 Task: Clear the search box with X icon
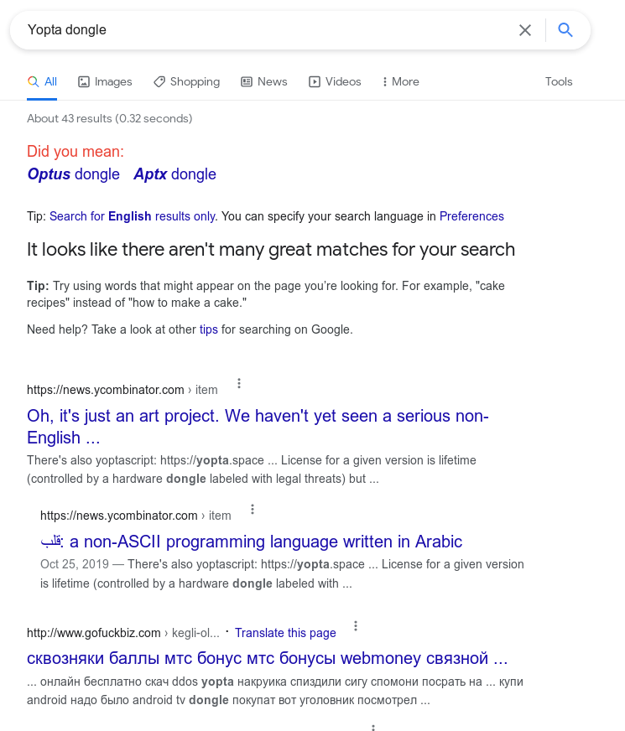(524, 30)
